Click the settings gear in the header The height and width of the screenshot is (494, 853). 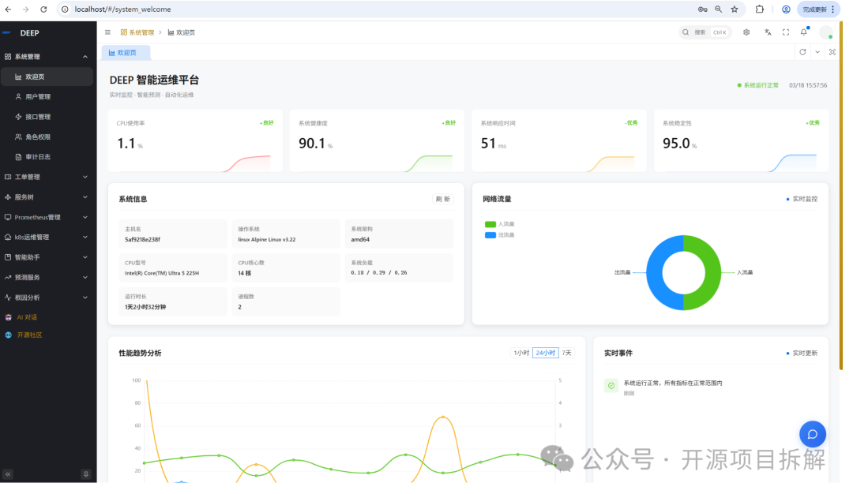pos(746,32)
